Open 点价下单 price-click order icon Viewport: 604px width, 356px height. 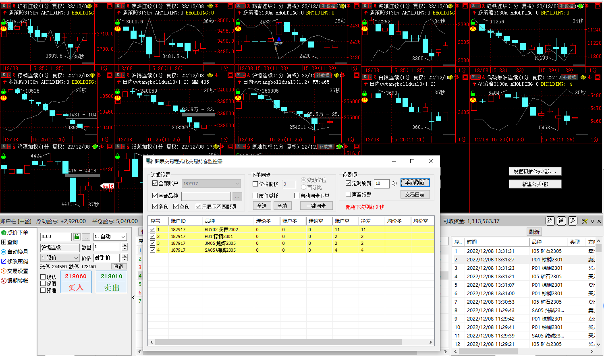click(x=4, y=232)
